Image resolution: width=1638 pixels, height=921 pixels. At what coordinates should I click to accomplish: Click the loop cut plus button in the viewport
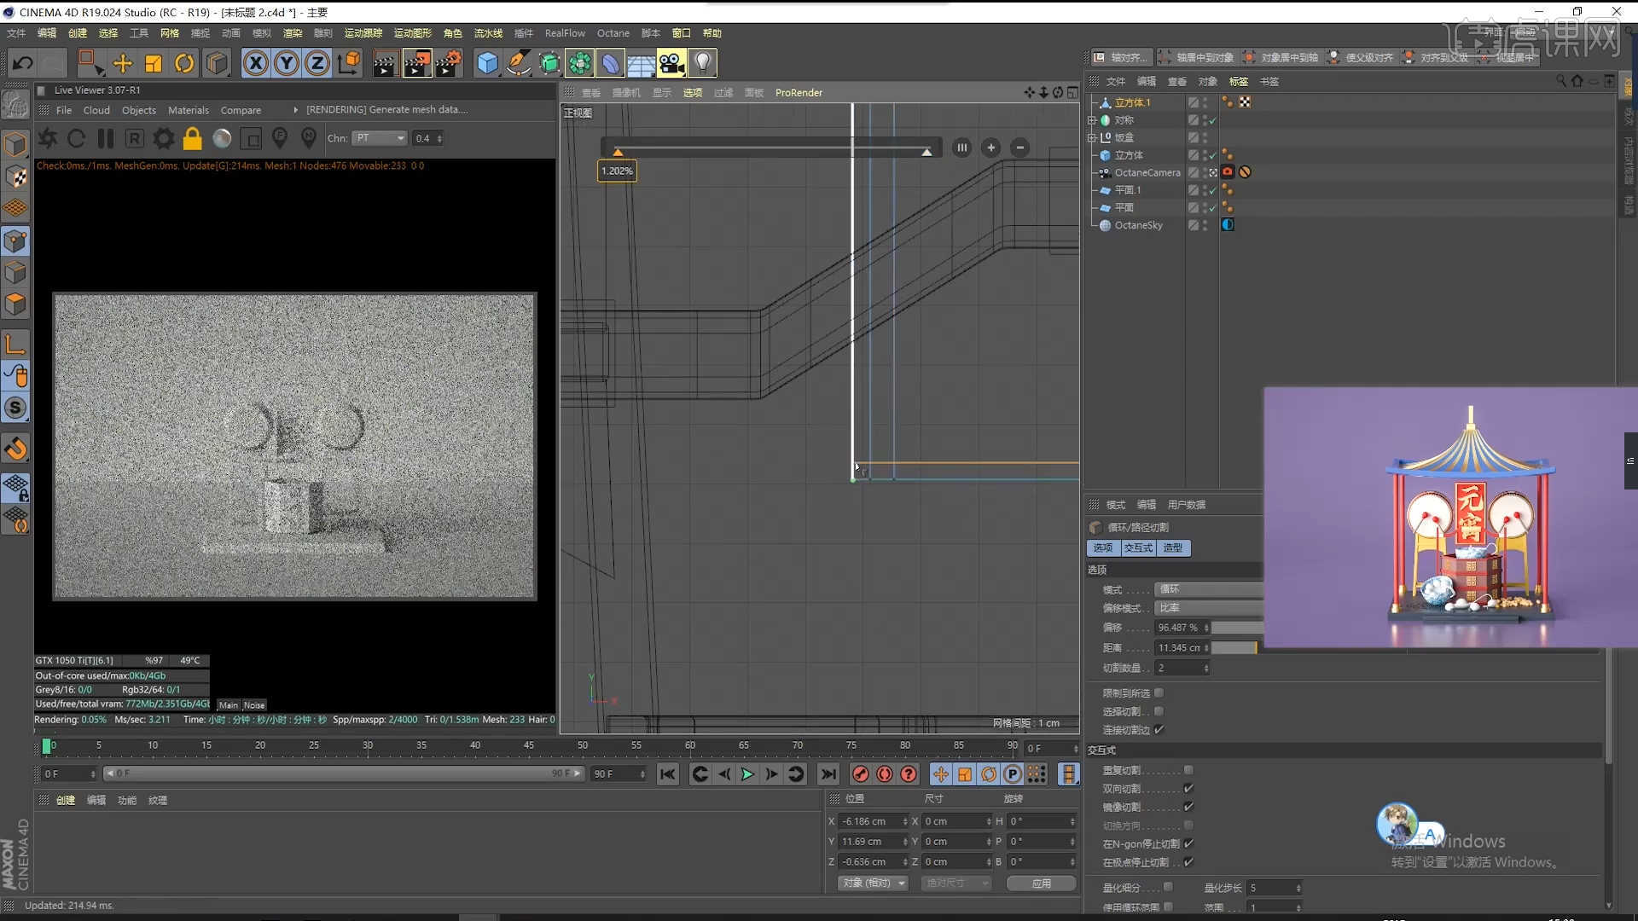[x=990, y=148]
